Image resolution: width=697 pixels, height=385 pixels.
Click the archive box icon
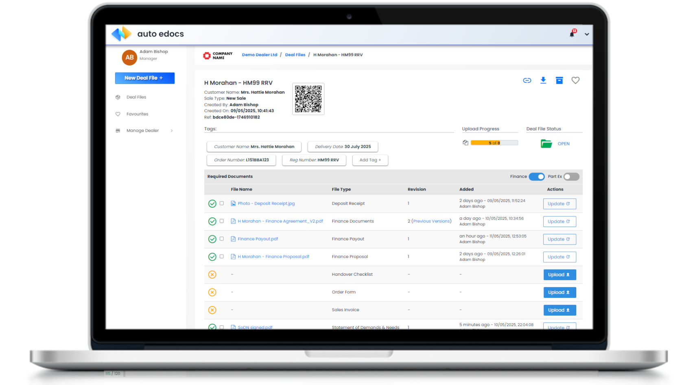(x=559, y=80)
